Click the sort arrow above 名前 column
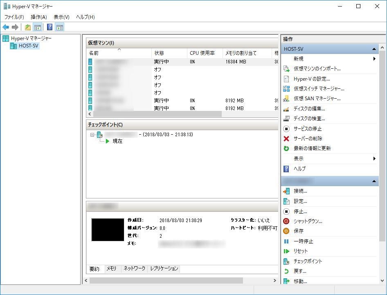 click(x=119, y=50)
